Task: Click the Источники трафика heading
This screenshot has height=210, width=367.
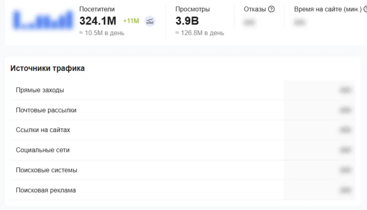Action: click(x=48, y=68)
